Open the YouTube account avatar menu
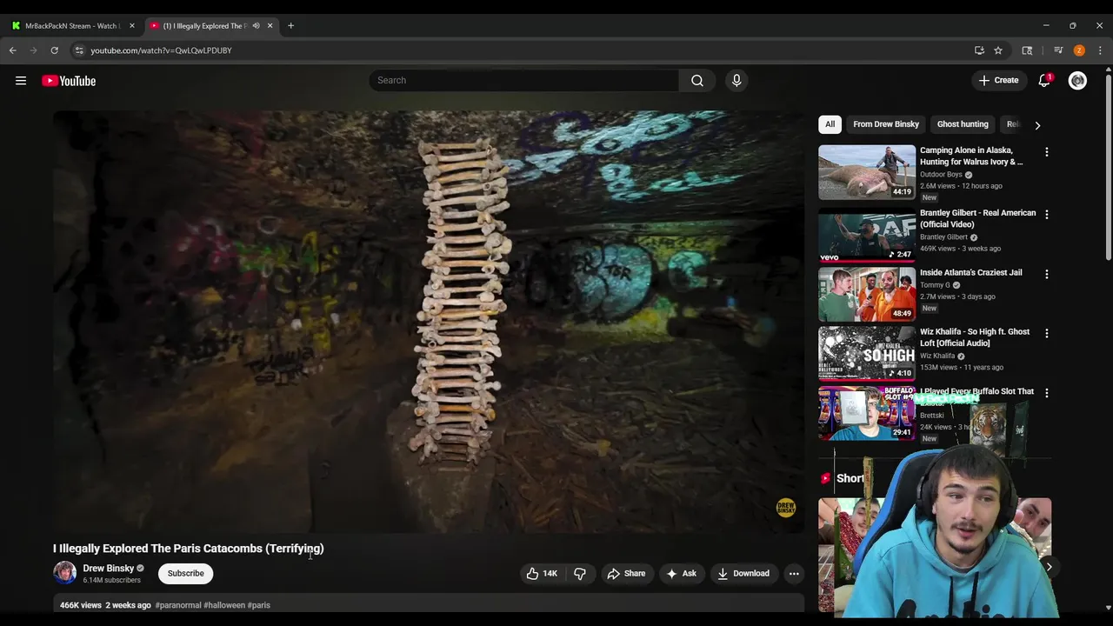 pyautogui.click(x=1077, y=81)
